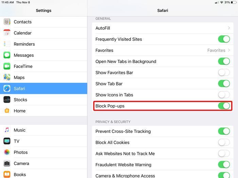Select Calendar in the settings list
This screenshot has height=178, width=238.
pos(44,33)
